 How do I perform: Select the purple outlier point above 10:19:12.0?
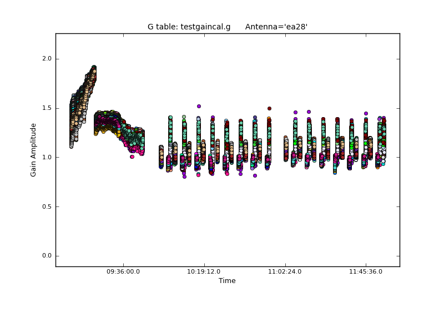tap(199, 106)
